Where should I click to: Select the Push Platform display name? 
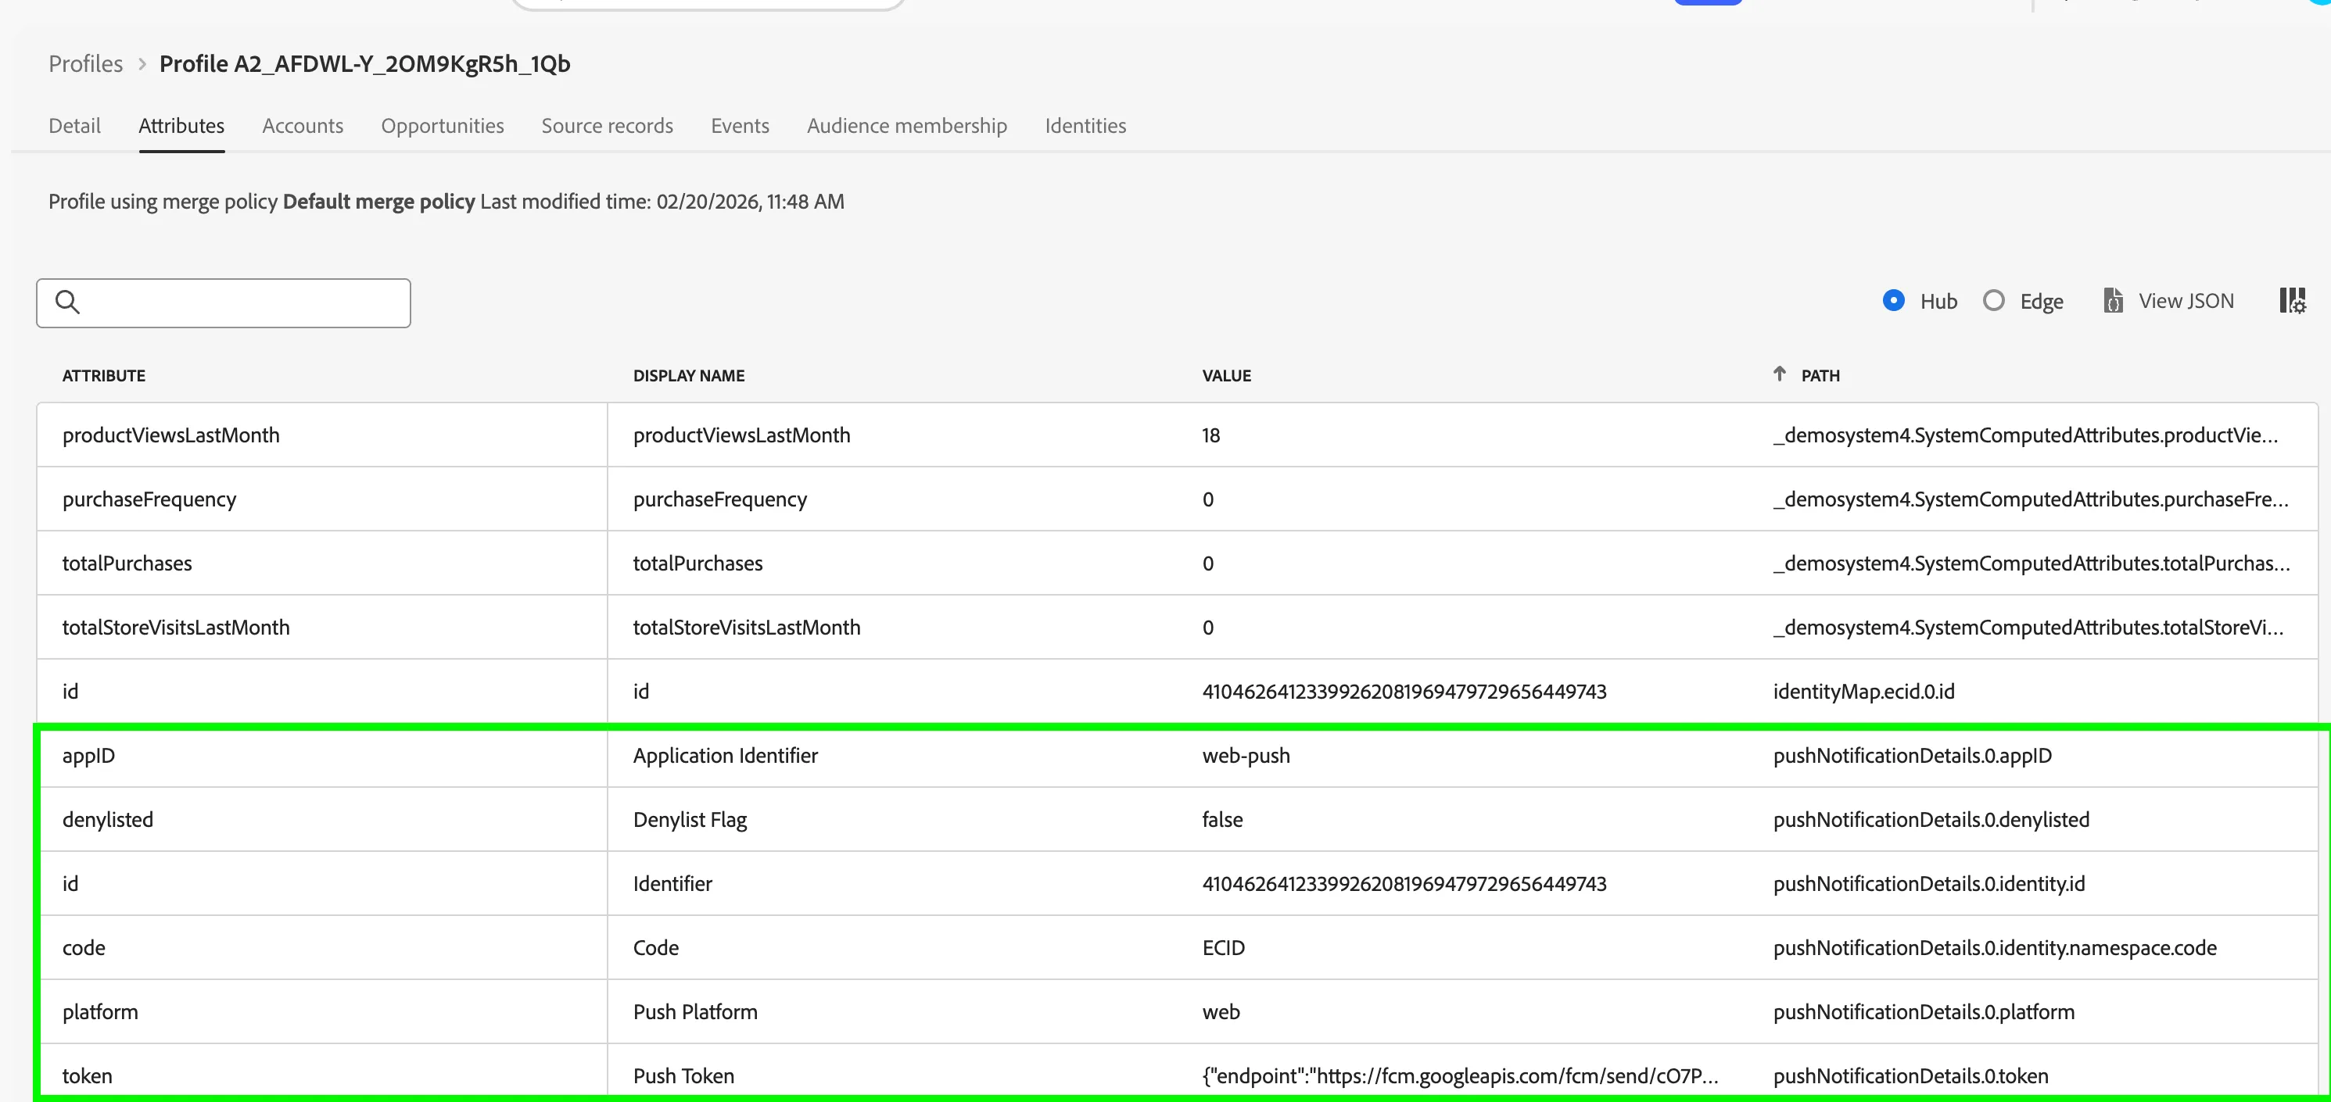click(x=695, y=1012)
